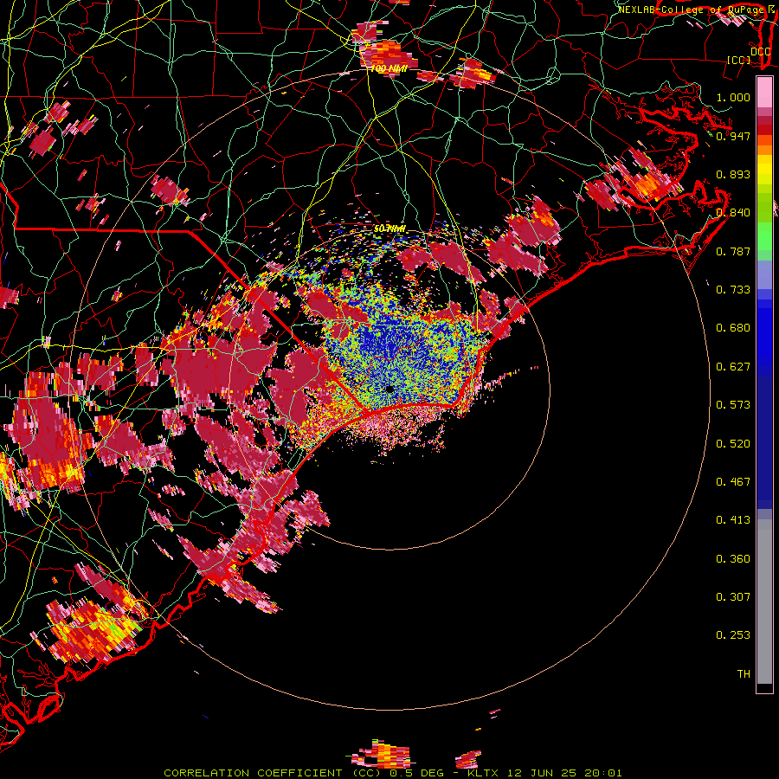Image resolution: width=779 pixels, height=779 pixels.
Task: Click the TH threshold label in the legend
Action: 744,674
